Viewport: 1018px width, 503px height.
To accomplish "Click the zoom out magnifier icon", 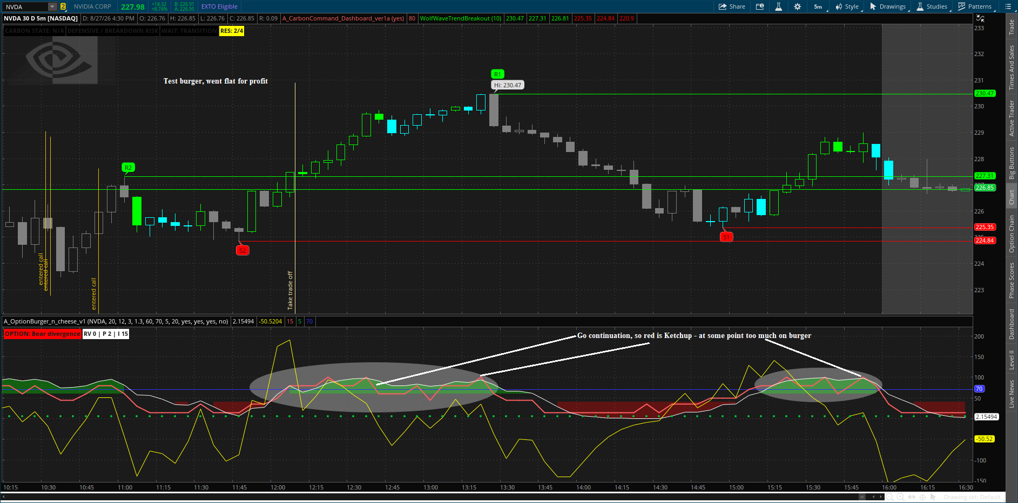I will (889, 497).
